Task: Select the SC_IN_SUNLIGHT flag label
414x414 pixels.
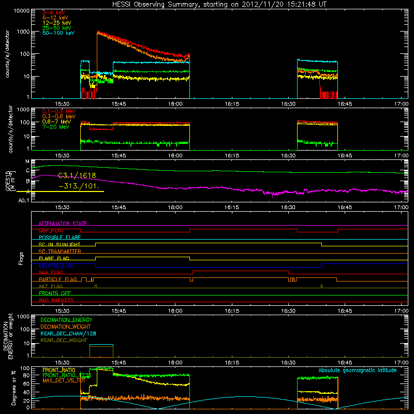Action: tap(60, 244)
